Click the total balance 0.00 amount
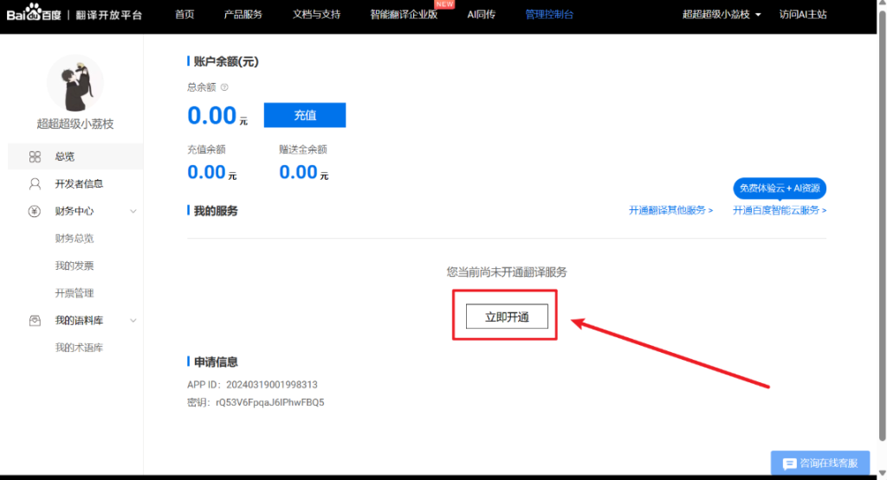 coord(211,116)
